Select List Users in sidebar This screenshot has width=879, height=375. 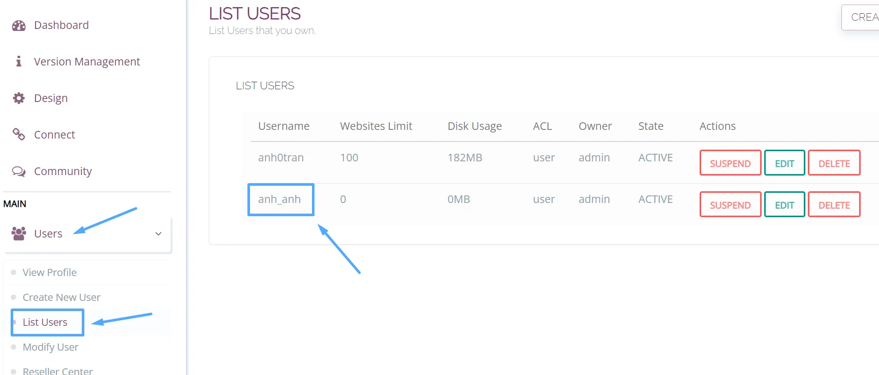tap(45, 322)
